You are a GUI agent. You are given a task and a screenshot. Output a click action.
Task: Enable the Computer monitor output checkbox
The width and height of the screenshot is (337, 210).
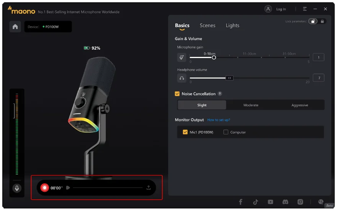[x=226, y=132]
